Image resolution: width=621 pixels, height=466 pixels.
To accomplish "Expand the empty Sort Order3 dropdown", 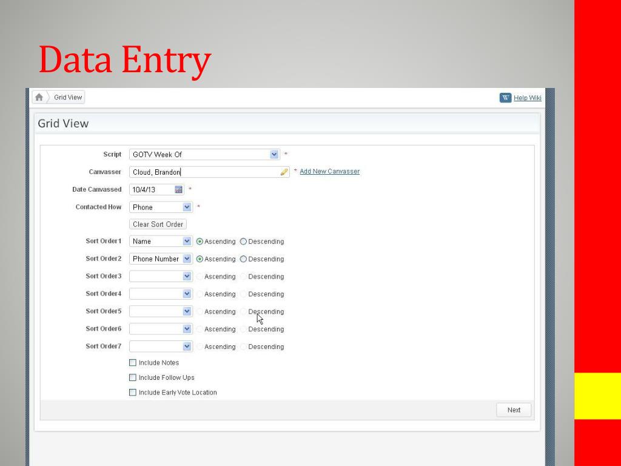I will [x=187, y=276].
